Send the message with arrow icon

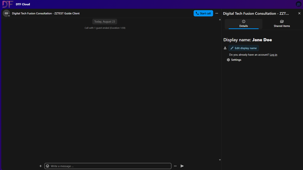[182, 166]
